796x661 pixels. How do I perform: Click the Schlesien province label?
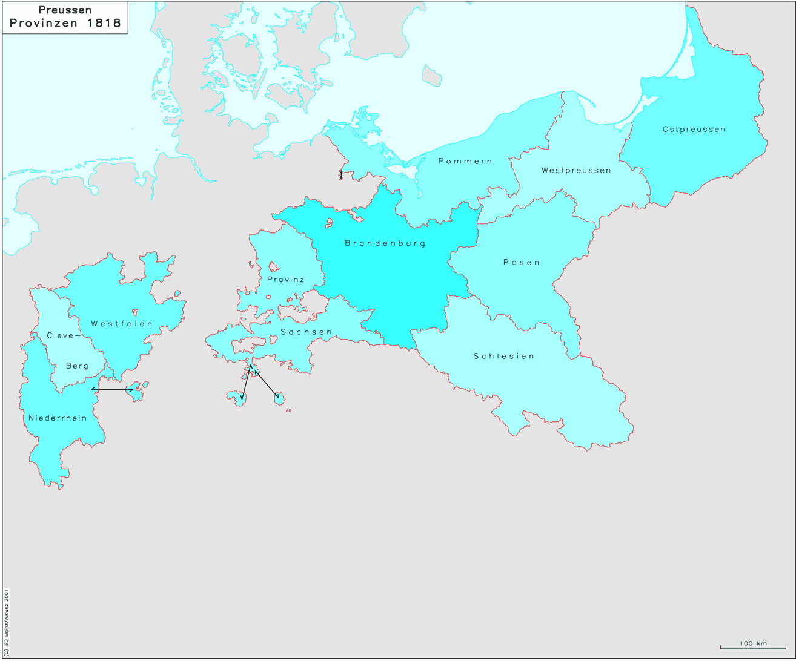coord(504,356)
